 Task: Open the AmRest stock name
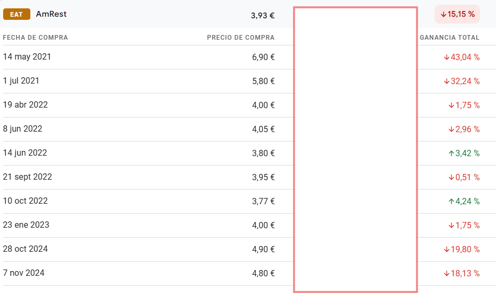click(51, 14)
